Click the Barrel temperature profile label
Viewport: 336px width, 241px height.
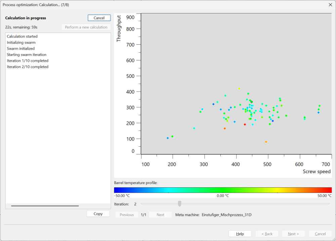click(136, 183)
